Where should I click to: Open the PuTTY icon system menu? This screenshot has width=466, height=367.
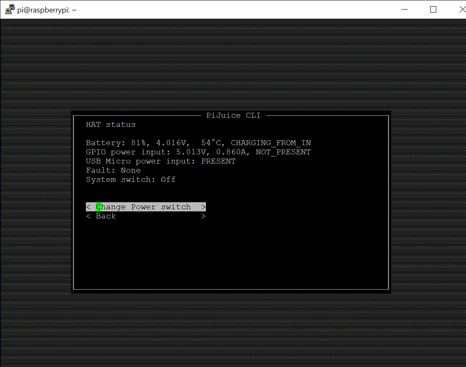pos(10,10)
